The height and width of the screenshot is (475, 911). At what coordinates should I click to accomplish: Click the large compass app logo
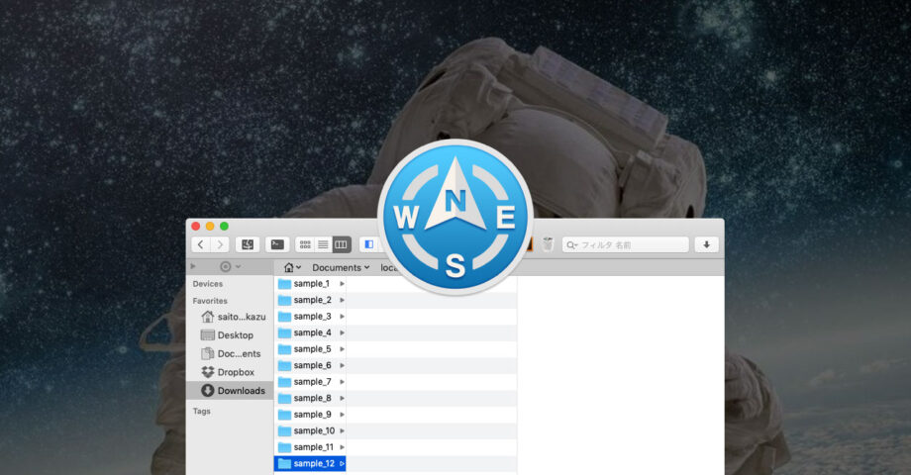pos(455,218)
